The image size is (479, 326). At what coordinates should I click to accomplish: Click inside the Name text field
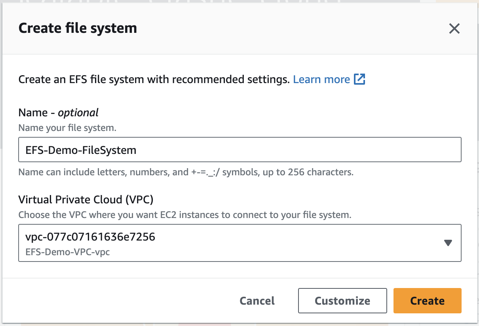tap(239, 150)
